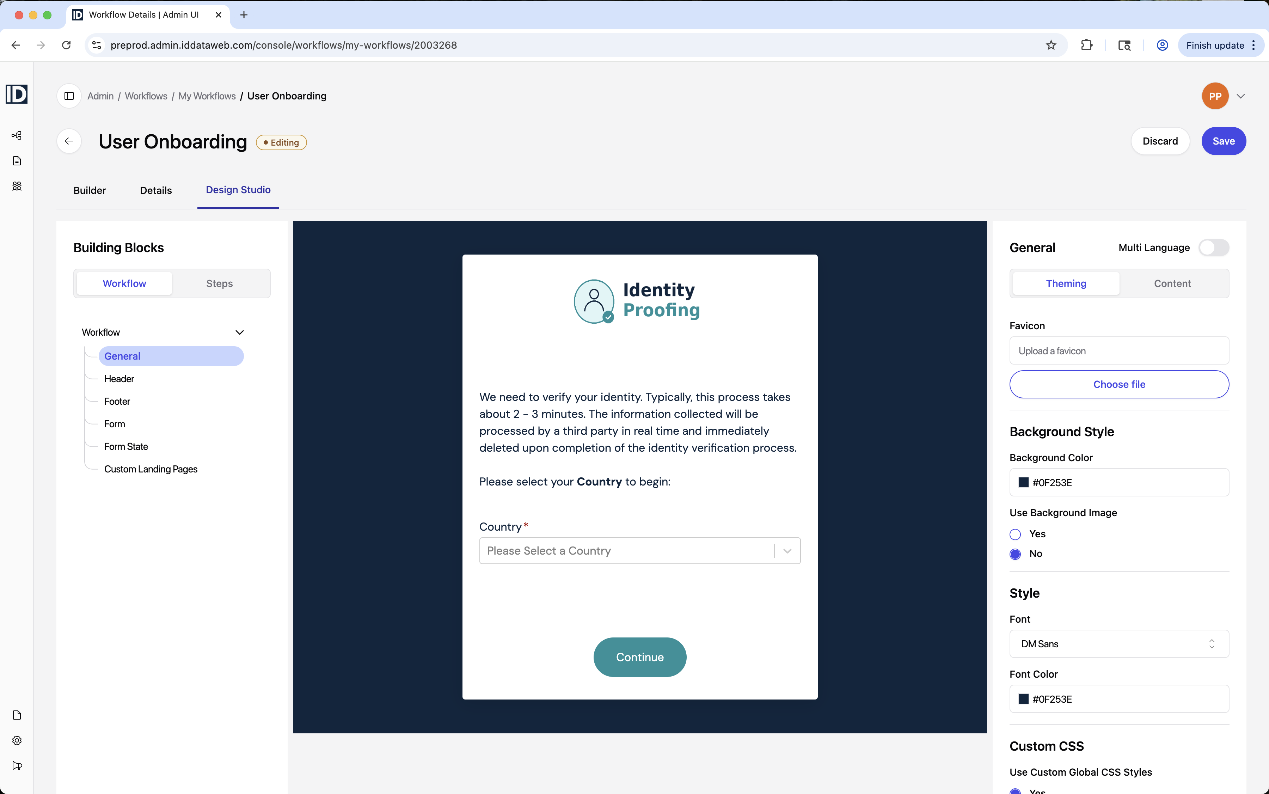
Task: Select Yes for Use Background Image
Action: [x=1015, y=535]
